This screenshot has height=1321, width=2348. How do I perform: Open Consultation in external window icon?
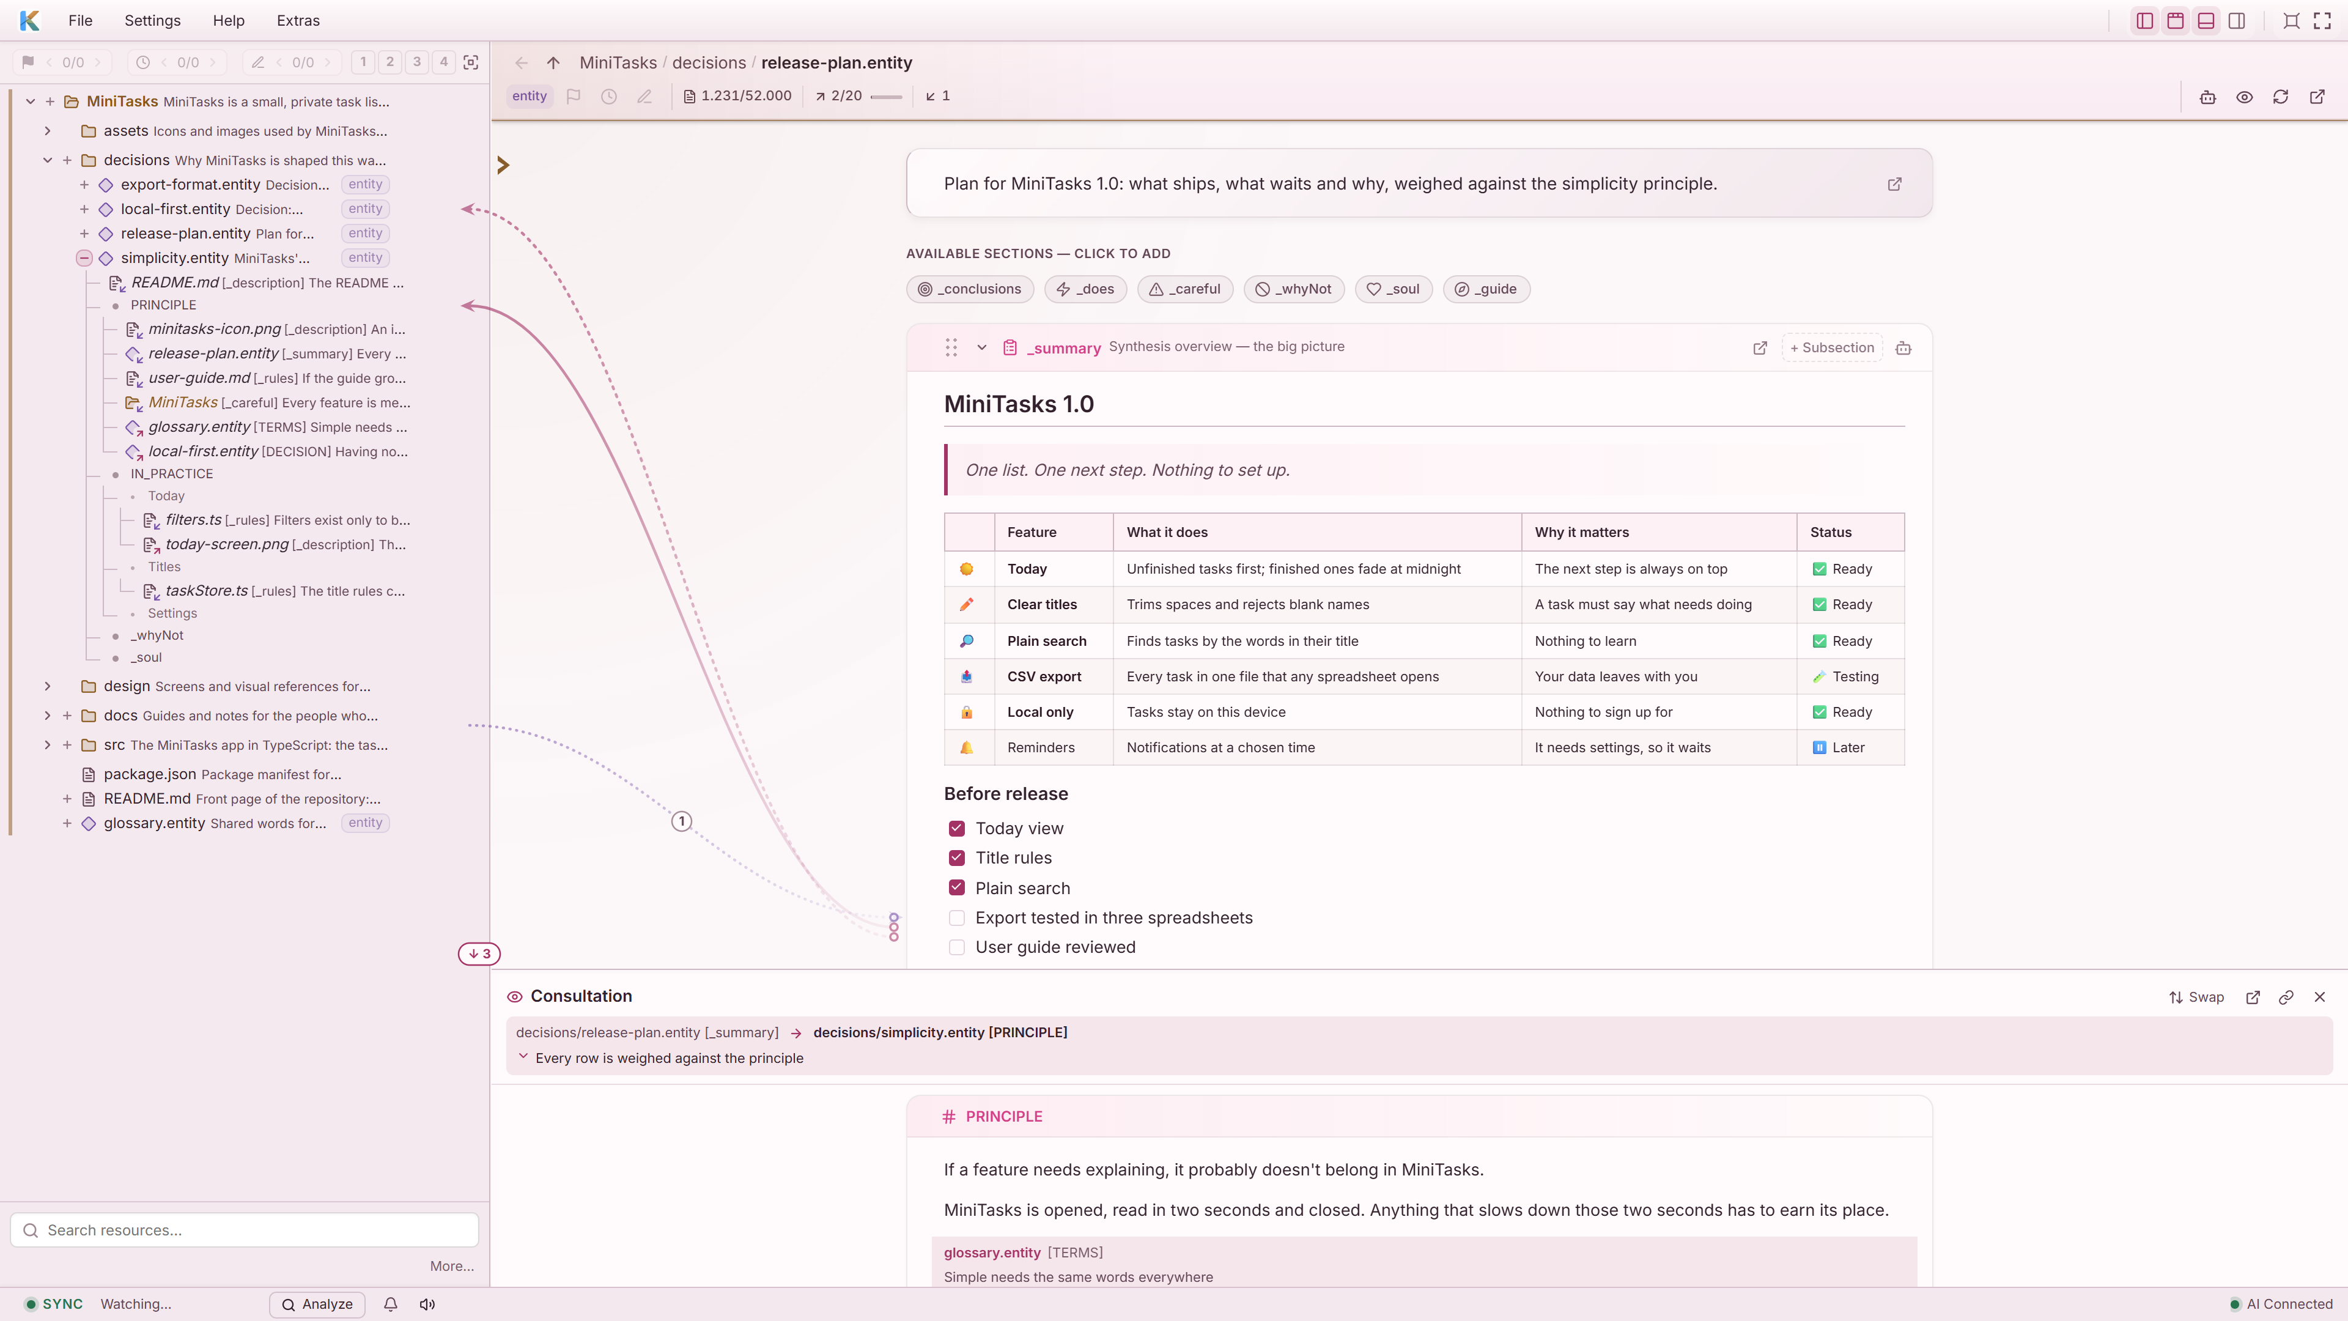2253,997
